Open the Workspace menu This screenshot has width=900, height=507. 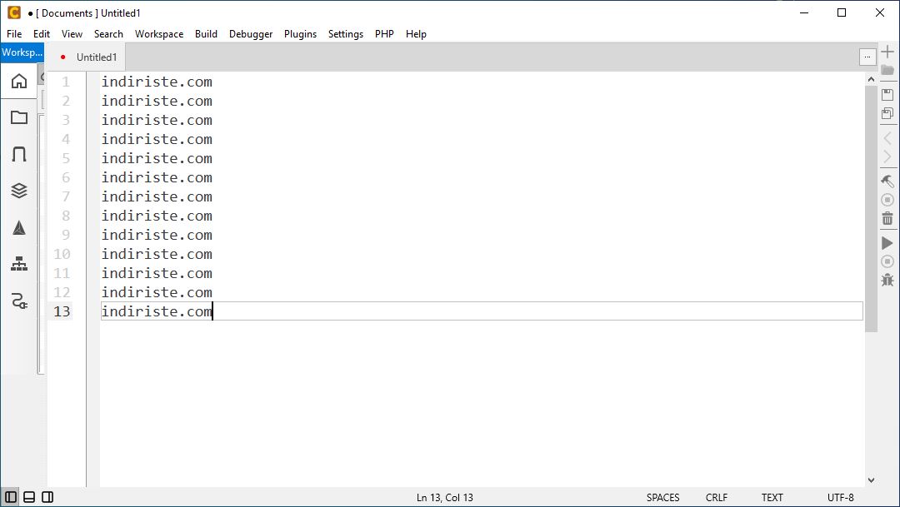(x=159, y=34)
